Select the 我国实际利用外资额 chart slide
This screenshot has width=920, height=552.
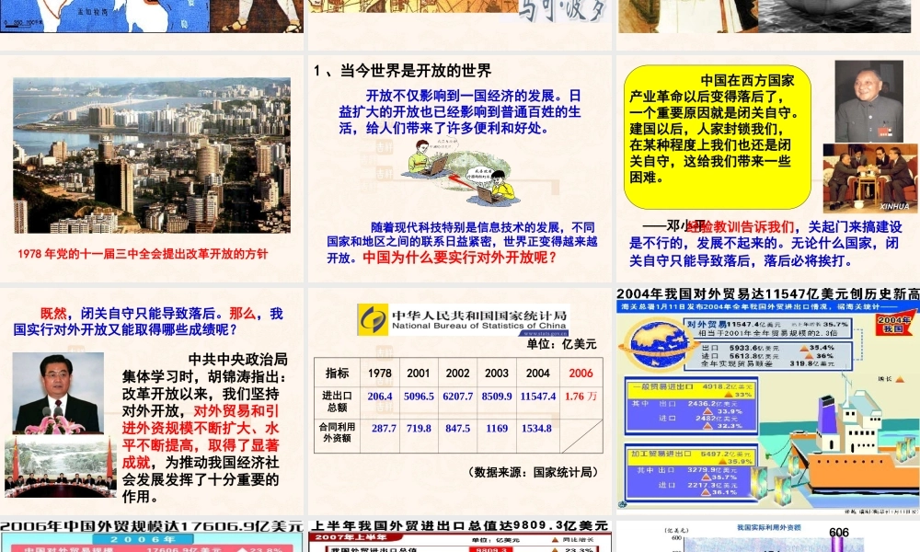(x=768, y=536)
